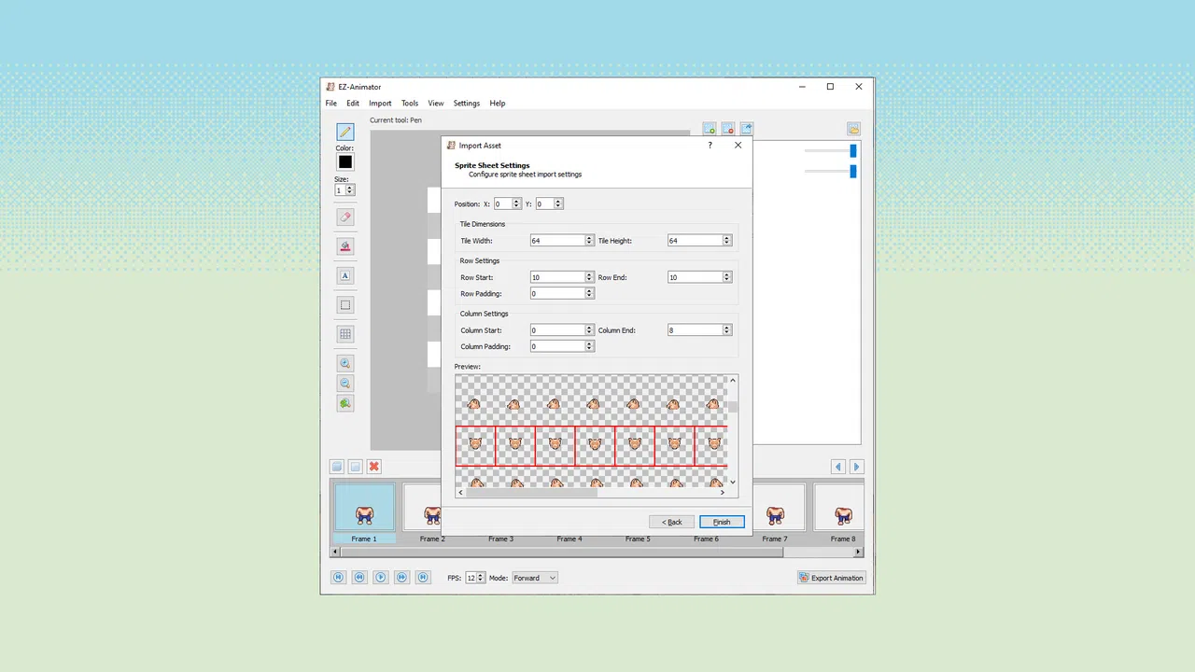Screen dimensions: 1195x672
Task: Click the zoom out magnifier icon
Action: point(345,384)
